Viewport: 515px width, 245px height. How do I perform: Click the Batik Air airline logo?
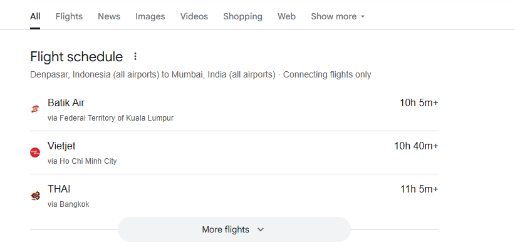click(x=35, y=109)
